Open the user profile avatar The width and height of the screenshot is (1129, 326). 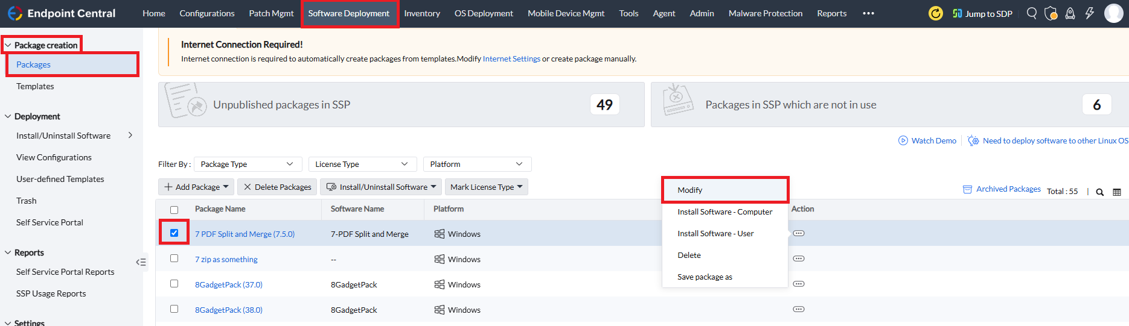[1113, 13]
